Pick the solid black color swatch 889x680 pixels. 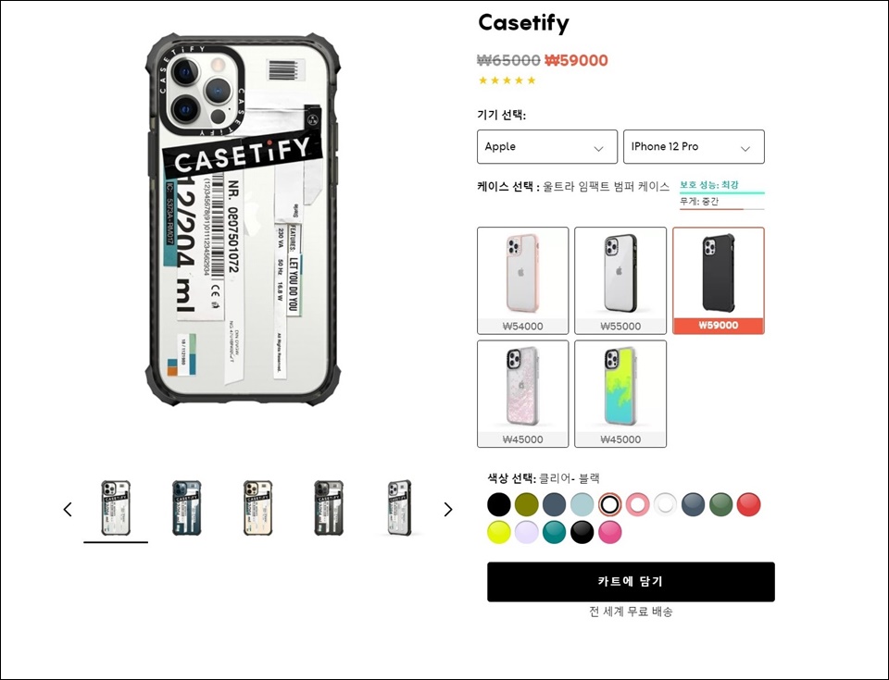pos(499,504)
